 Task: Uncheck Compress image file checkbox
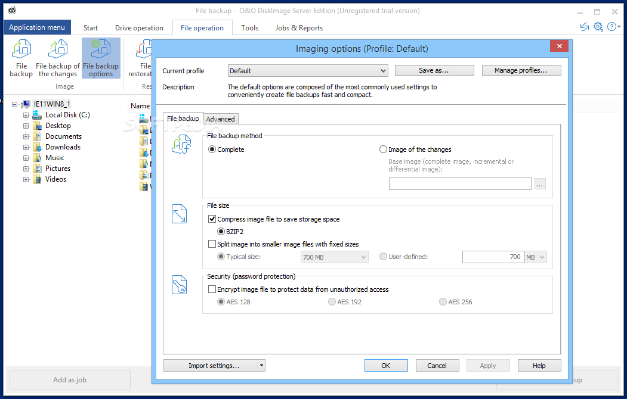(x=212, y=219)
